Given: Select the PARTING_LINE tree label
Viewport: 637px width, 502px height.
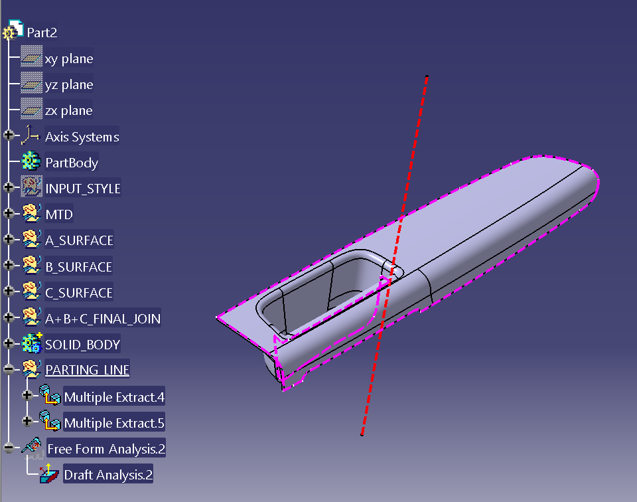Looking at the screenshot, I should [x=88, y=369].
